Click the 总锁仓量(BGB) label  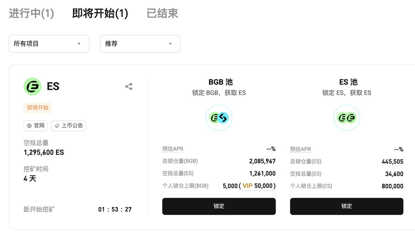[x=180, y=161]
